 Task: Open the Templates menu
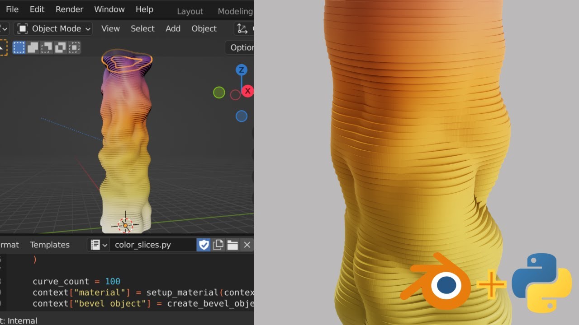point(49,245)
